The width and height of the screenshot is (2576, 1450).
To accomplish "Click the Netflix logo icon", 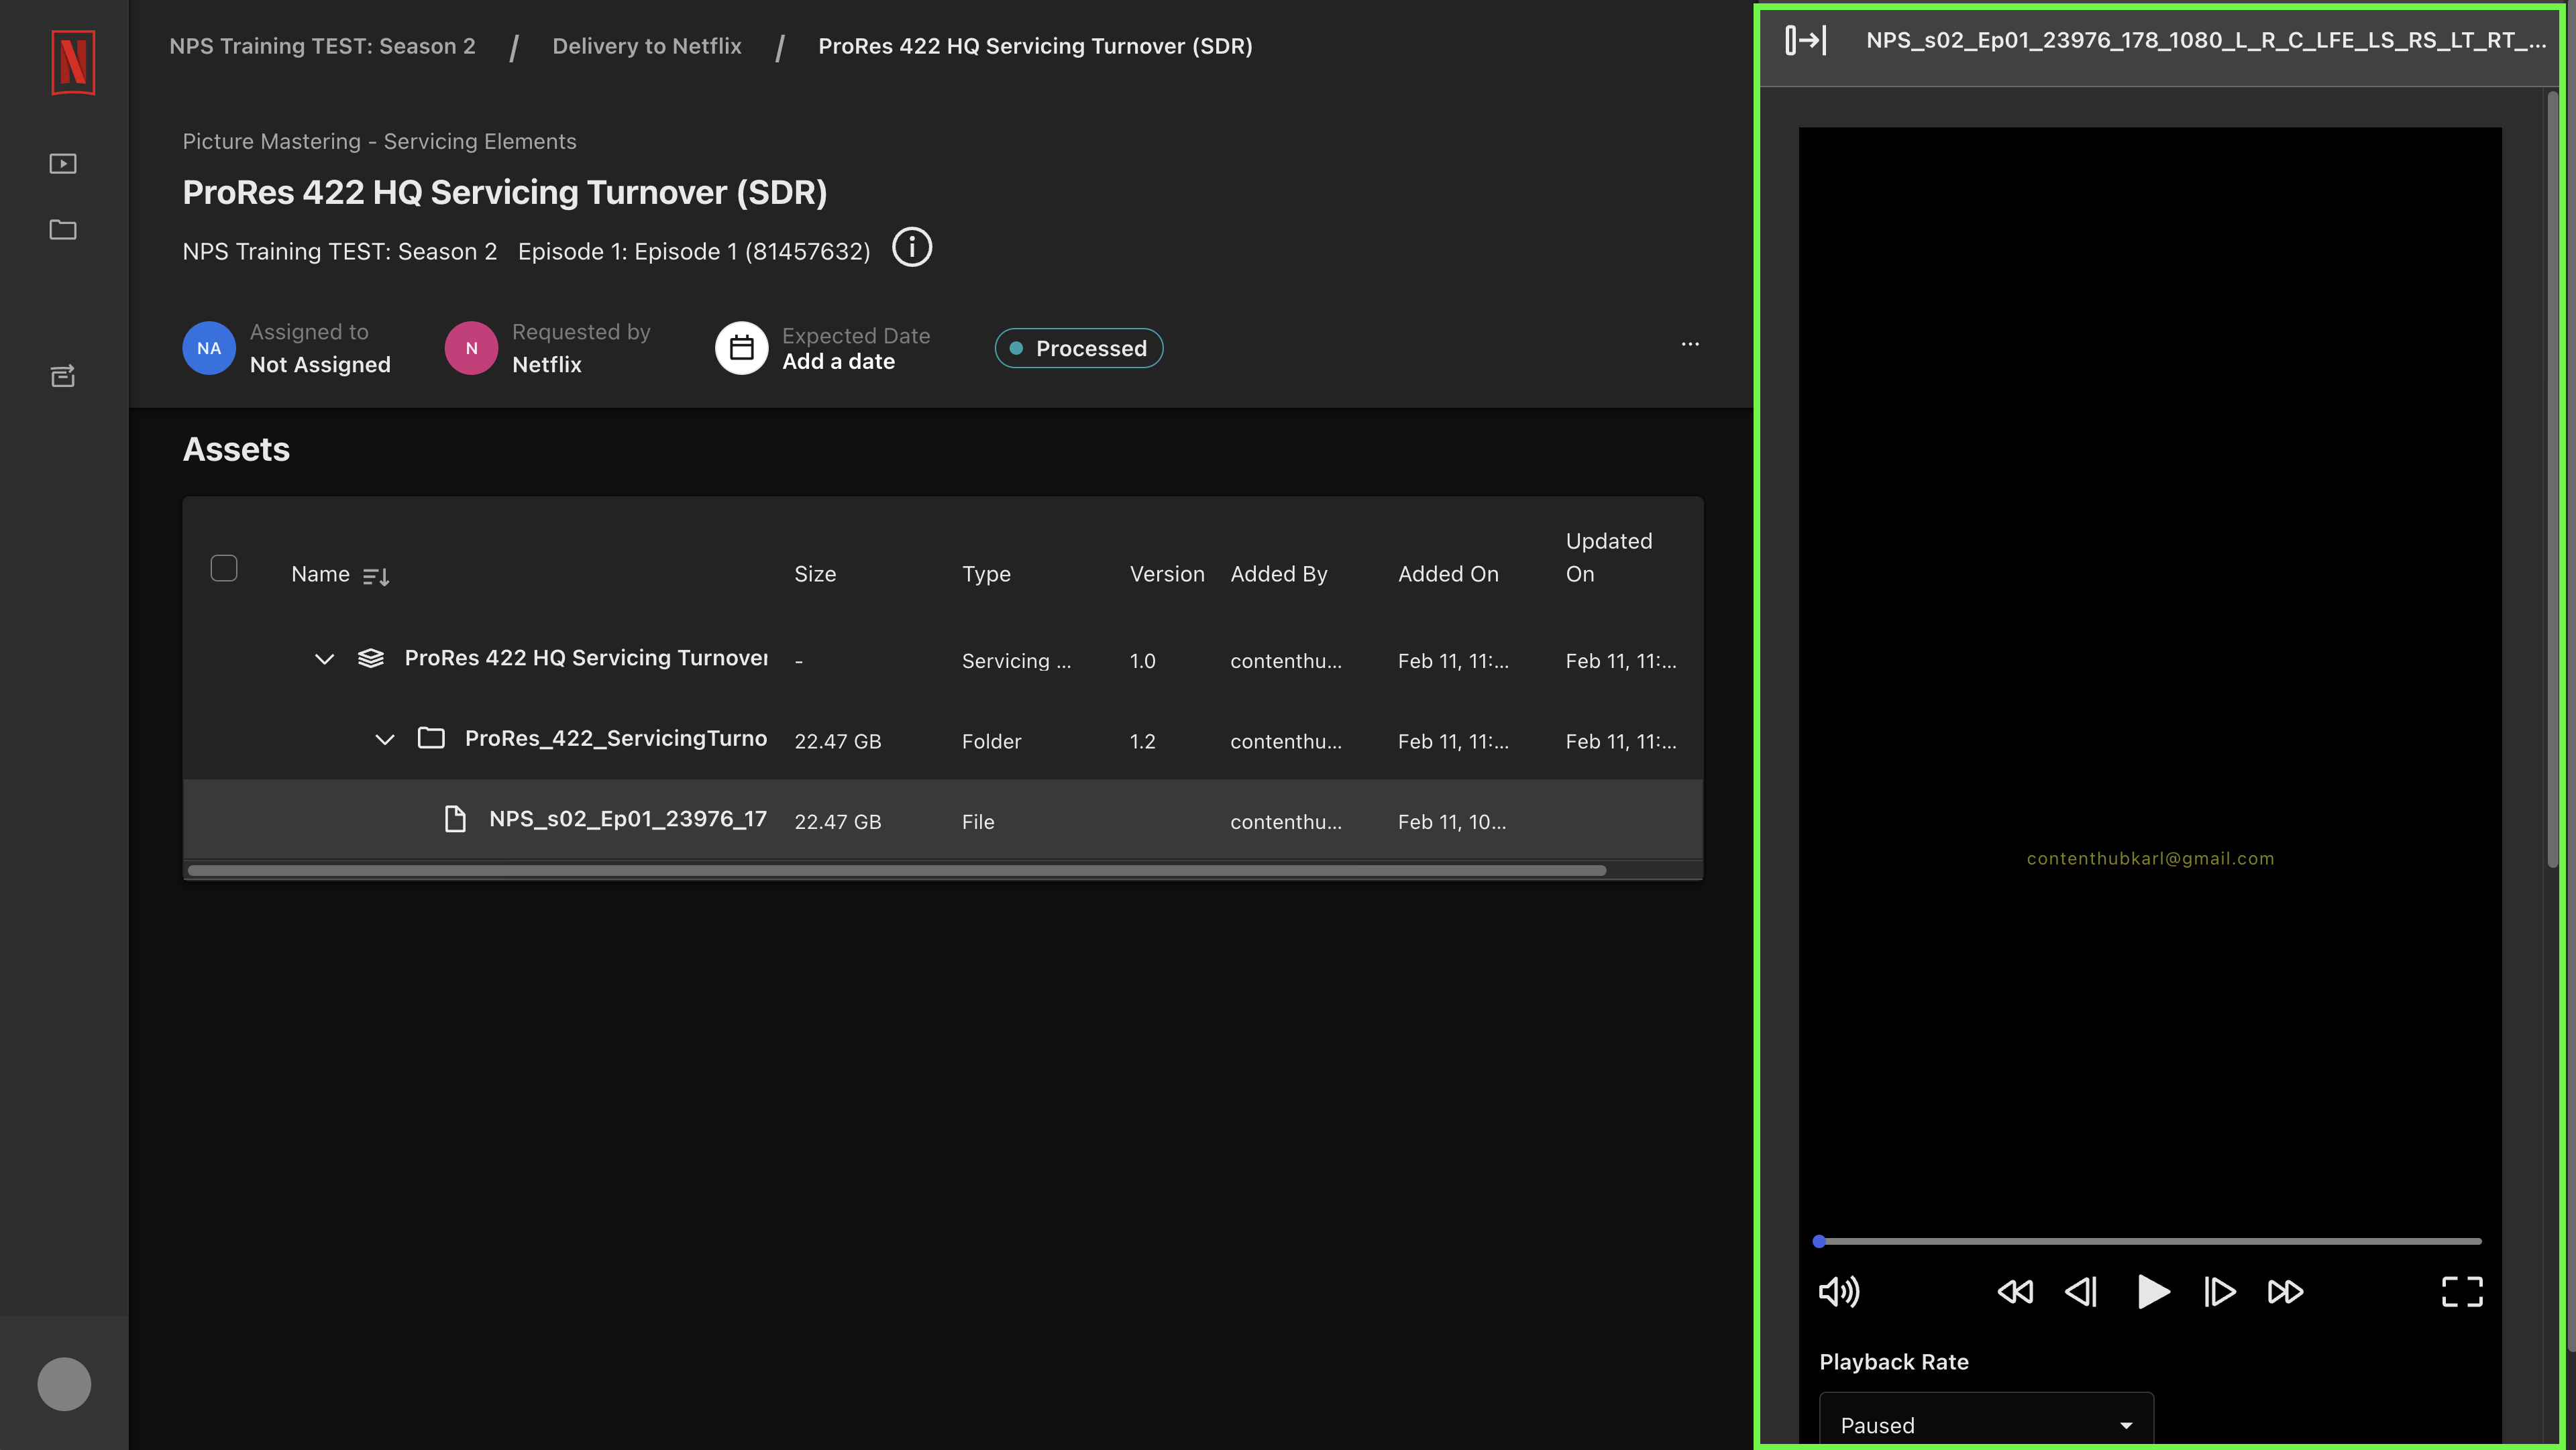I will pyautogui.click(x=73, y=62).
